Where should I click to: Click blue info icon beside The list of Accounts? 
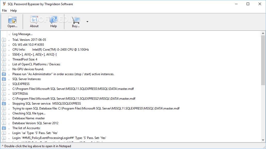(4, 128)
